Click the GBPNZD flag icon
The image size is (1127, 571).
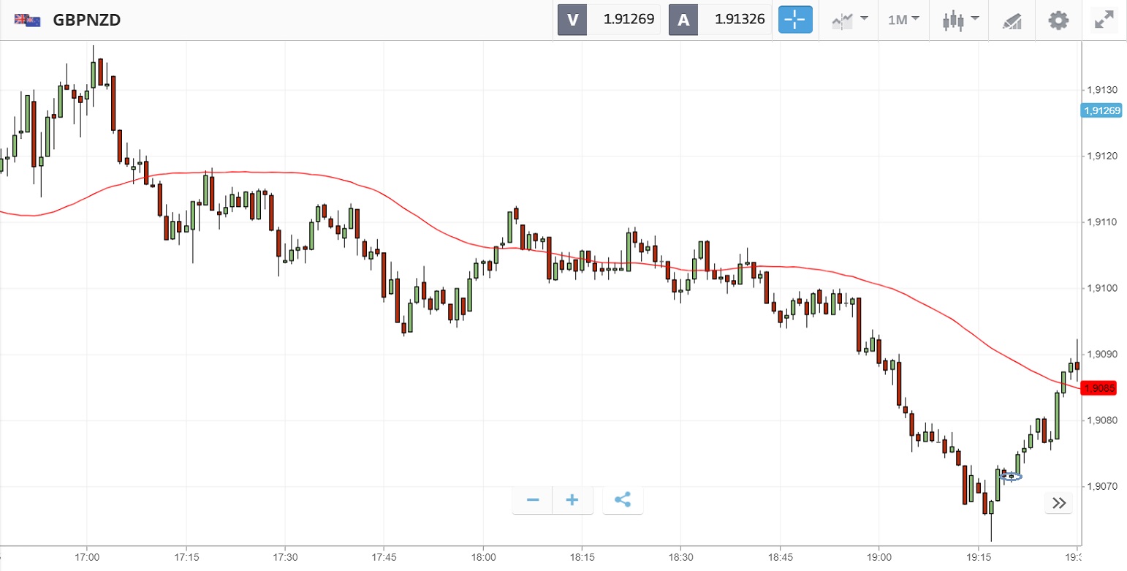point(28,20)
